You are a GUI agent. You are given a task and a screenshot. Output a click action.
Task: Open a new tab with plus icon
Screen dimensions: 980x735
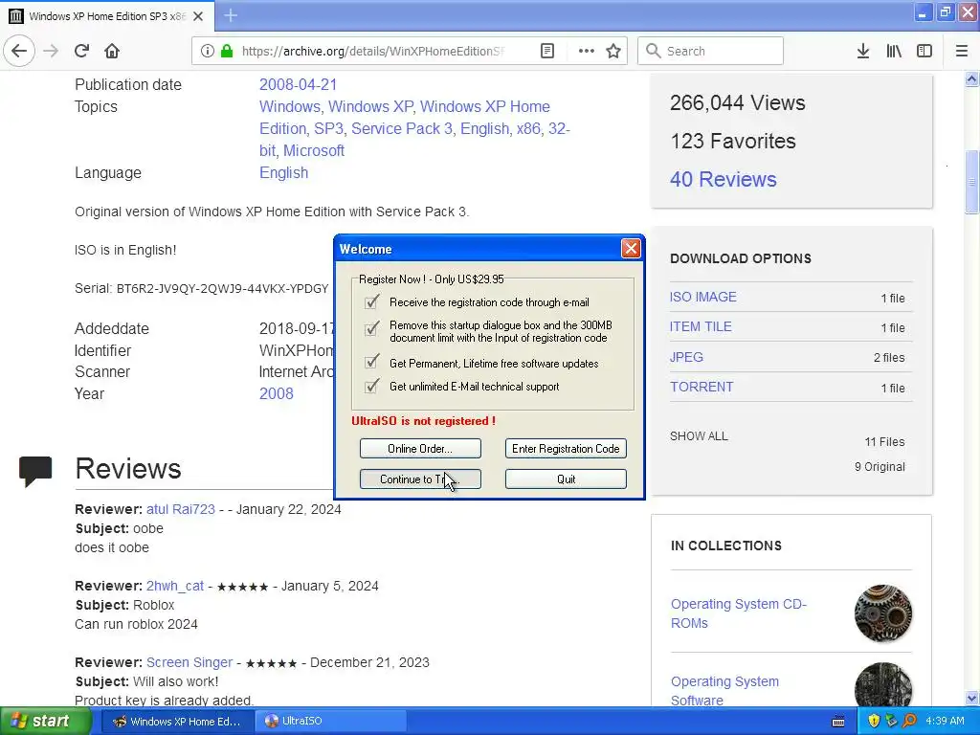(x=231, y=15)
